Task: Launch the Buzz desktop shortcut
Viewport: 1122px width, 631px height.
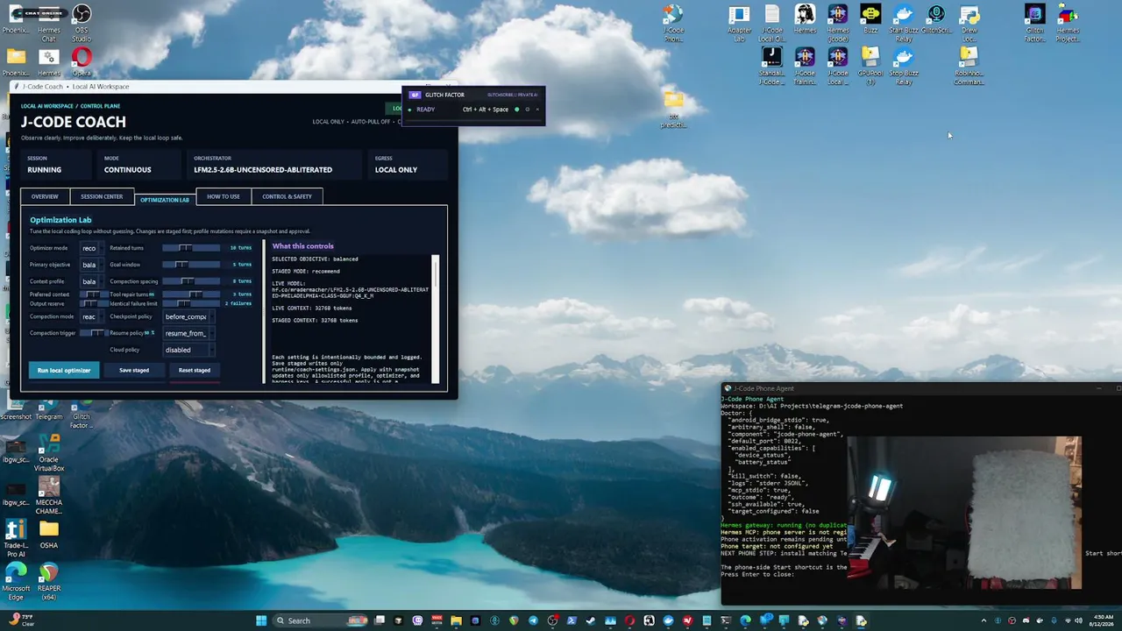Action: (870, 19)
